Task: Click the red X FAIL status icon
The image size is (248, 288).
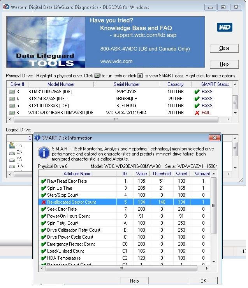Action: tap(197, 113)
